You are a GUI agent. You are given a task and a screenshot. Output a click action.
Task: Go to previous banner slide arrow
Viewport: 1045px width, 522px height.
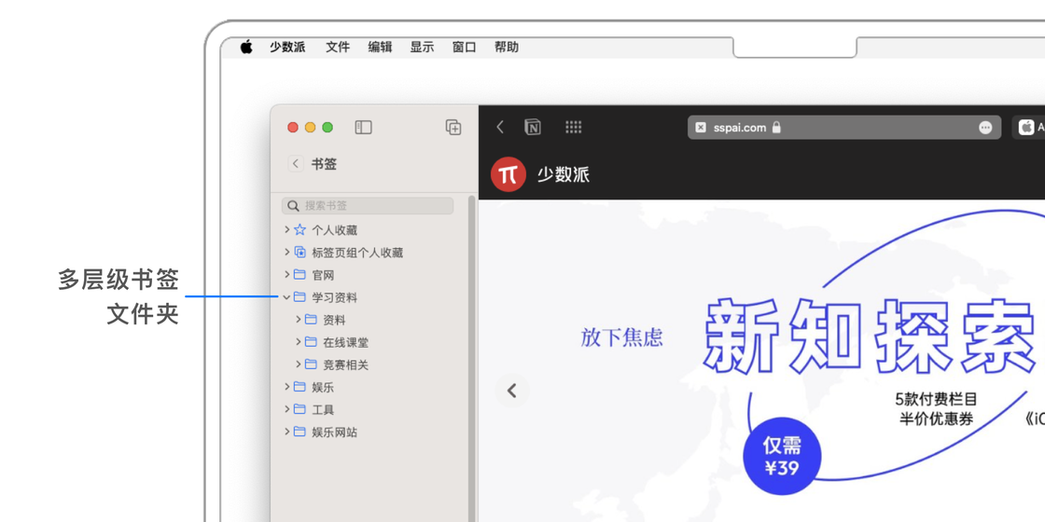click(511, 391)
